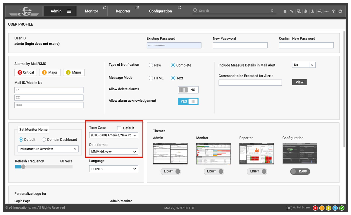Screen dimensions: 351x215
Task: Click the green normal checkmark icon in the footer
Action: pos(342,208)
